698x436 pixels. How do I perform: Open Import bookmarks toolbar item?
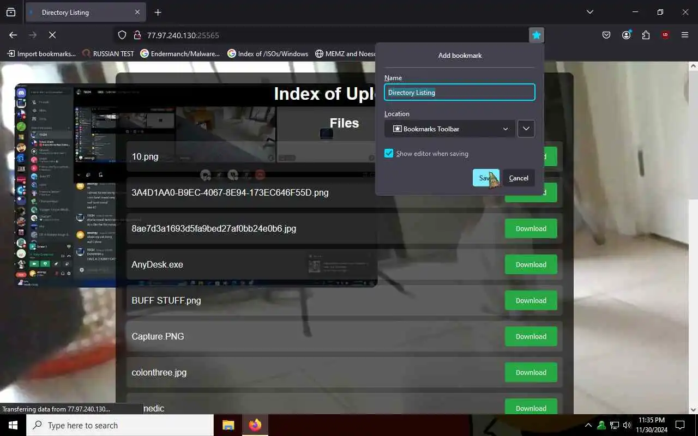pos(41,53)
